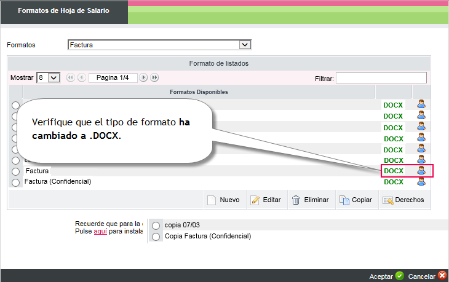The height and width of the screenshot is (282, 449).
Task: Select the Copia Factura (Confidencial) radio button
Action: point(156,237)
